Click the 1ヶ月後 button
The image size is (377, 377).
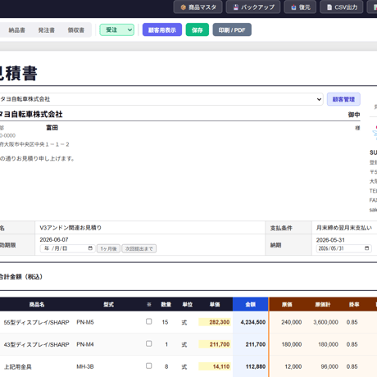coord(108,248)
